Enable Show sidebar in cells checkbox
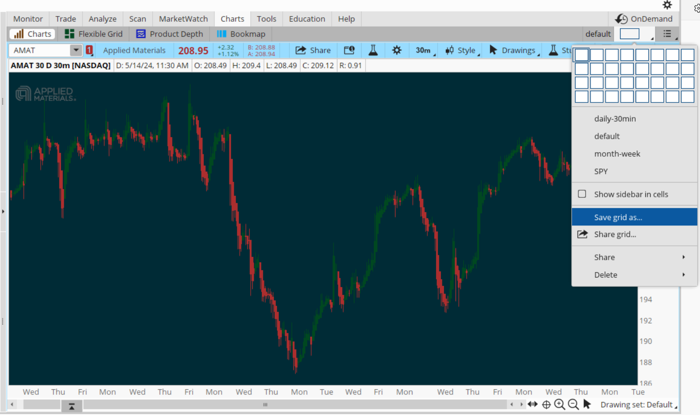 582,194
